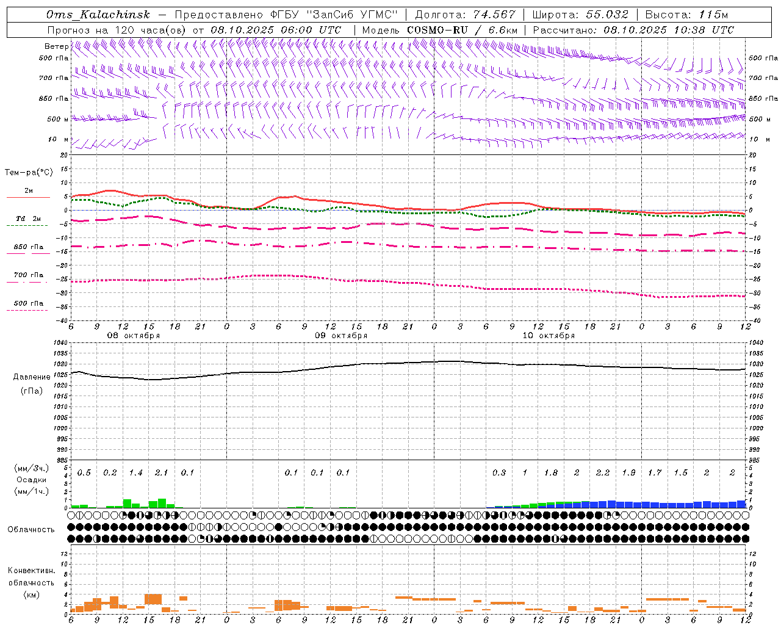Click the '10 октября' date label

point(549,336)
